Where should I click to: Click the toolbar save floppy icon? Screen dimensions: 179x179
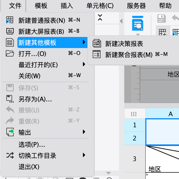(161, 18)
